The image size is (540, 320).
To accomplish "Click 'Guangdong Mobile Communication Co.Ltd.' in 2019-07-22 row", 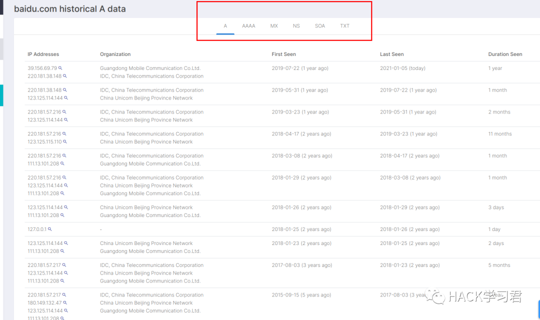I will 150,68.
